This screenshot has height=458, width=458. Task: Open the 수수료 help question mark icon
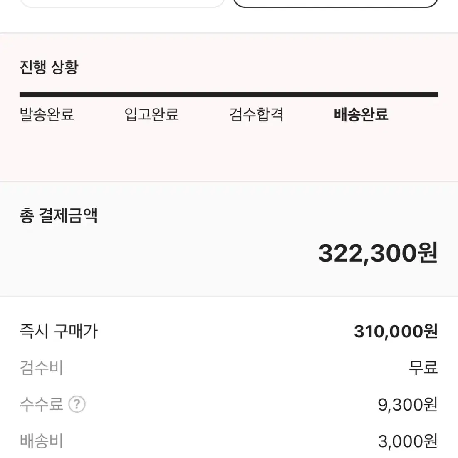(x=77, y=404)
